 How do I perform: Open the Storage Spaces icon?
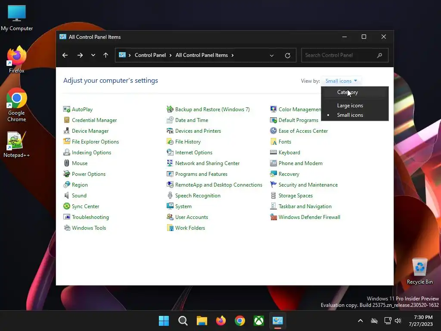coord(273,195)
